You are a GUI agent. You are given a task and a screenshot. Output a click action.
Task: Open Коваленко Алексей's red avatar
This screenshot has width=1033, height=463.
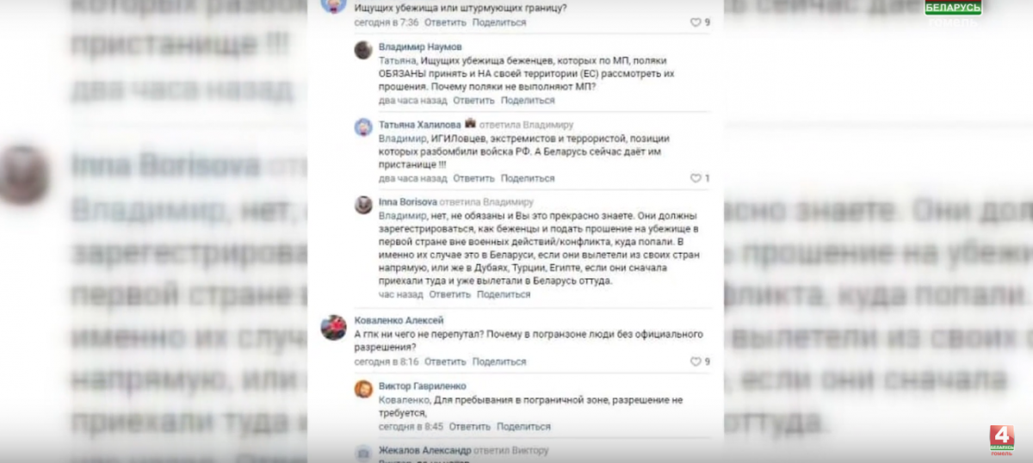click(333, 327)
